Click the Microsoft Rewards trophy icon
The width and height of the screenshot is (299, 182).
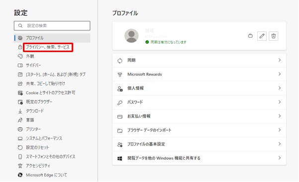pos(120,74)
